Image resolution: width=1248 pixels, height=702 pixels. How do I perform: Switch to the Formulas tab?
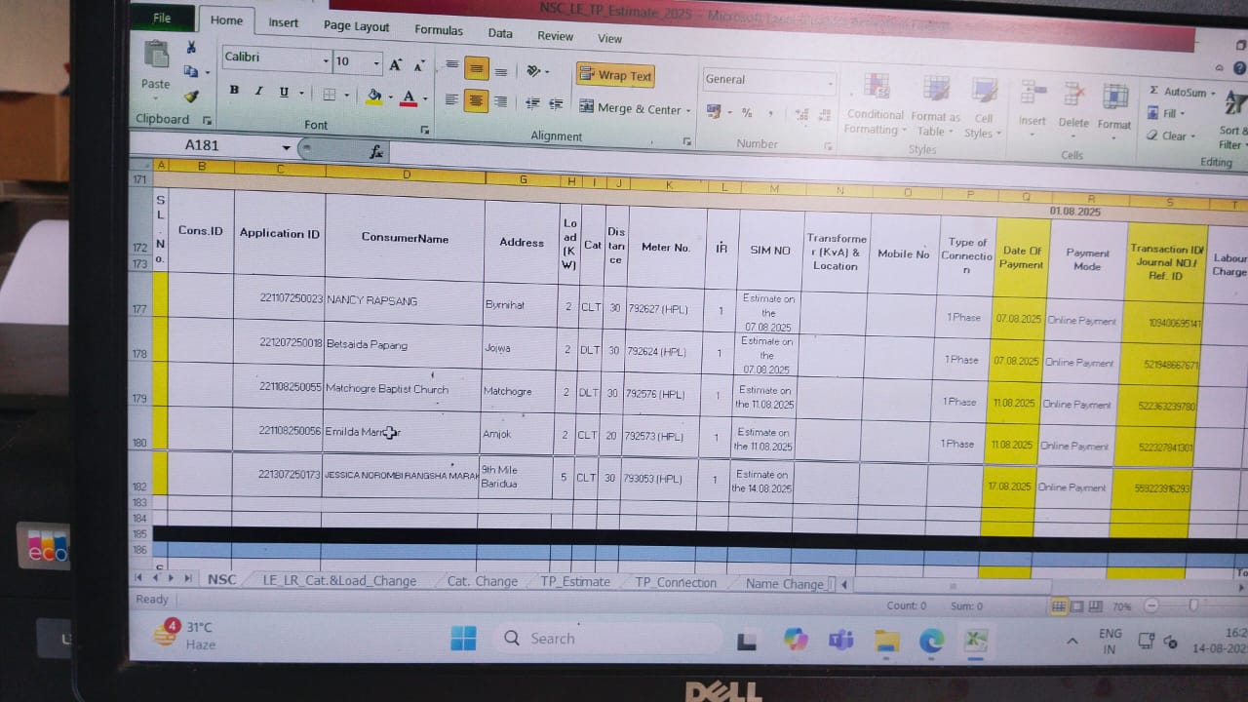coord(439,30)
